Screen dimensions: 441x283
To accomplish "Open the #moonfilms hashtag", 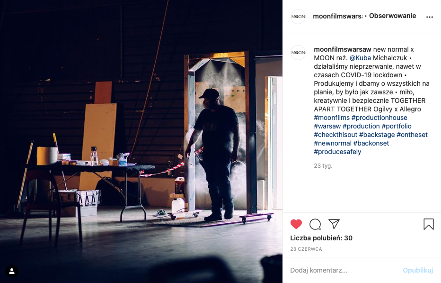I will (x=332, y=118).
